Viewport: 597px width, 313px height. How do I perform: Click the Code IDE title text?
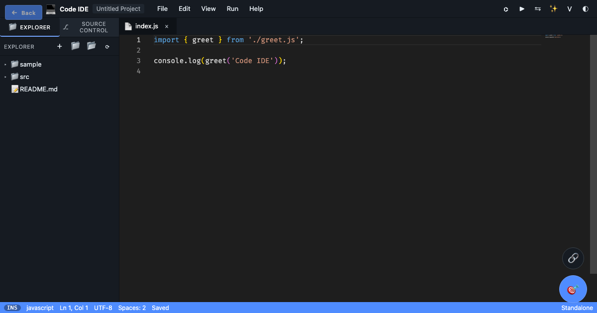point(74,9)
